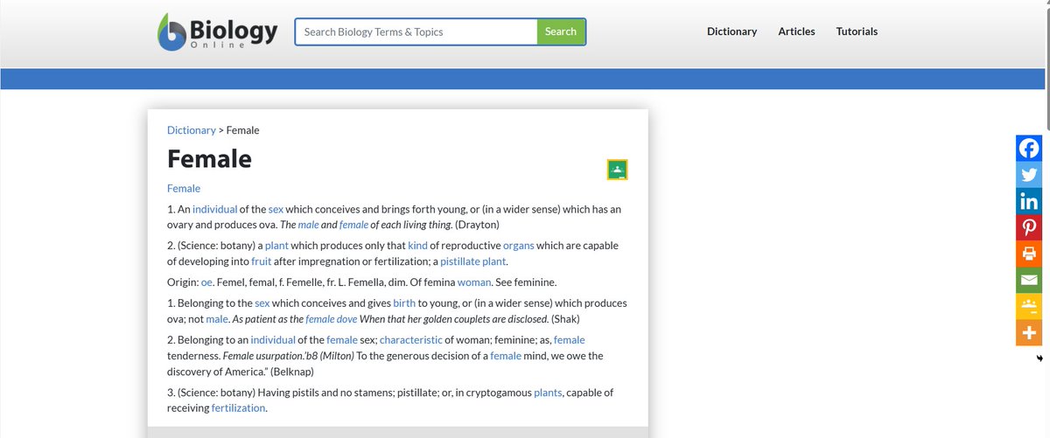This screenshot has width=1050, height=438.
Task: Click green Google Classroom icon beside heading
Action: pos(618,170)
